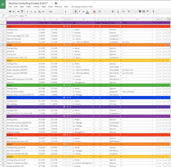Image resolution: width=171 pixels, height=167 pixels.
Task: Open the View menu
Action: [22, 7]
